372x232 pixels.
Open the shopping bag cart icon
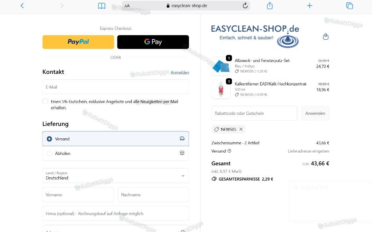click(x=326, y=37)
